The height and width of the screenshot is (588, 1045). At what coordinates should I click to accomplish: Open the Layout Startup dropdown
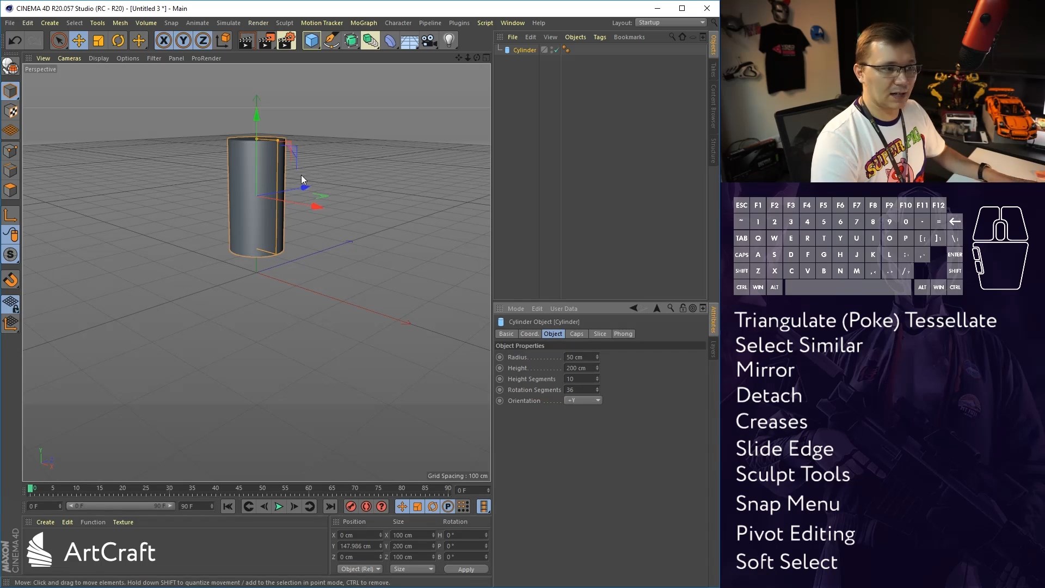(671, 22)
